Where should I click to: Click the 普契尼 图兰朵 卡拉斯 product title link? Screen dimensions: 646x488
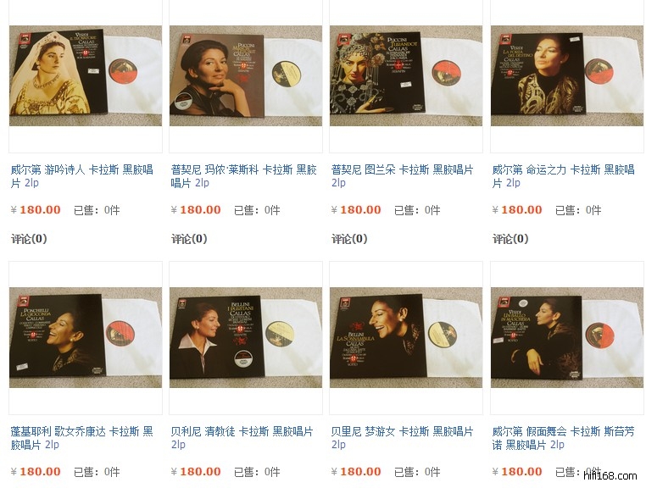[x=403, y=176]
